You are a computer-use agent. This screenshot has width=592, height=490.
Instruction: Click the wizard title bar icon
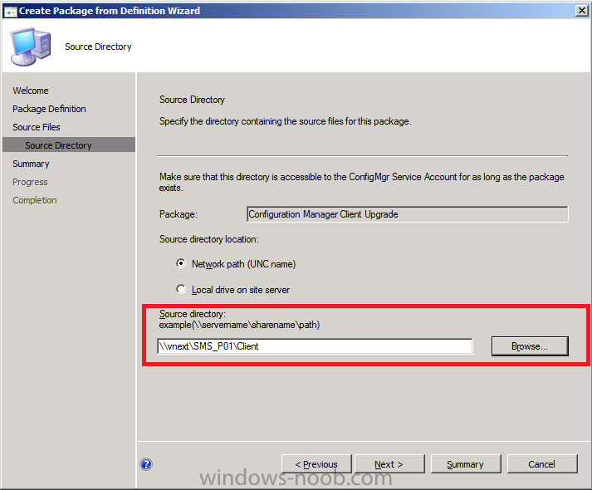(x=10, y=12)
